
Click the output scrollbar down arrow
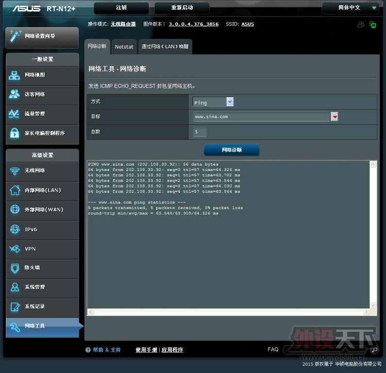click(x=373, y=305)
